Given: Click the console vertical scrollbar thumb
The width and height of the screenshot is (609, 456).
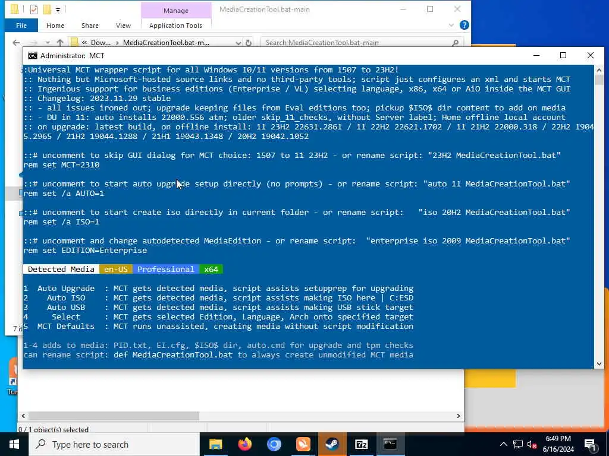Looking at the screenshot, I should point(599,79).
